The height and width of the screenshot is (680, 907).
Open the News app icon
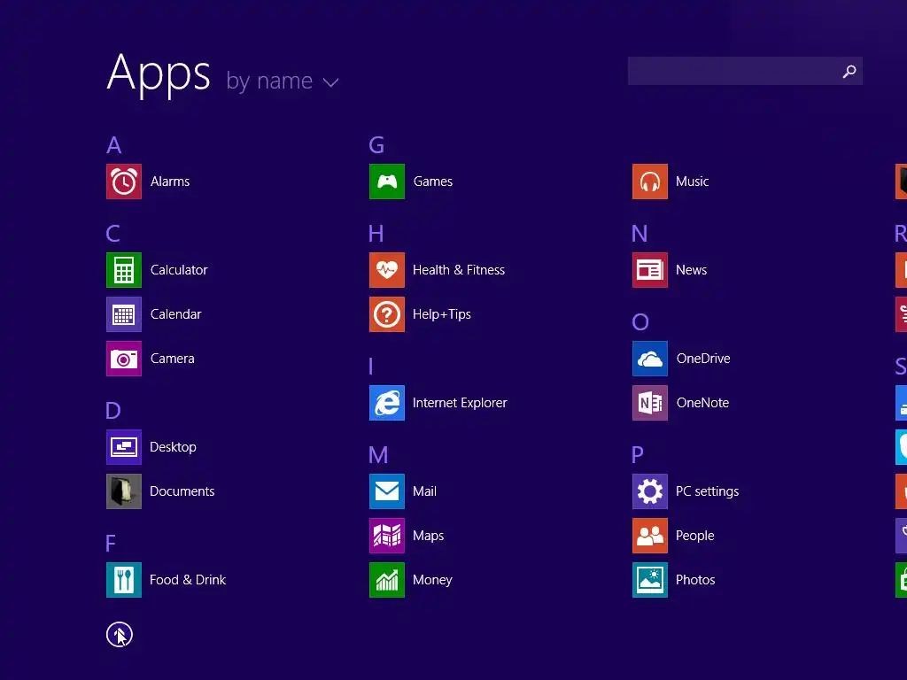(x=650, y=270)
